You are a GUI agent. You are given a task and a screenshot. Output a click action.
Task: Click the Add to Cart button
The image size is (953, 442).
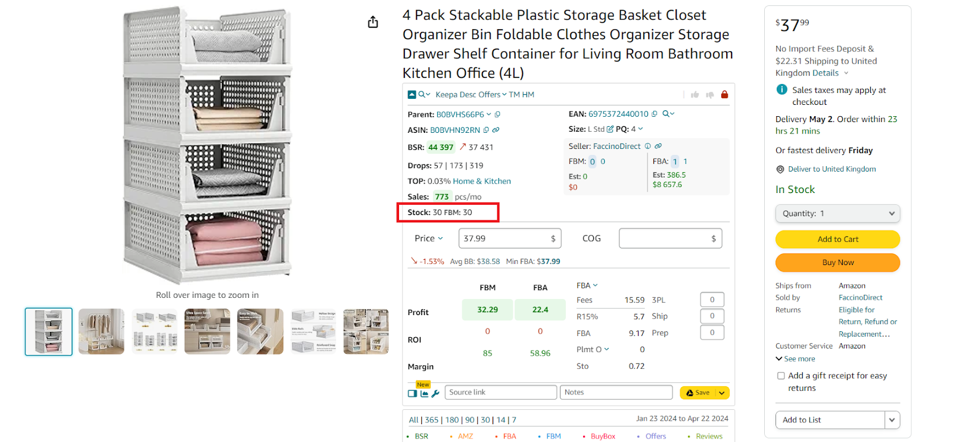tap(837, 239)
